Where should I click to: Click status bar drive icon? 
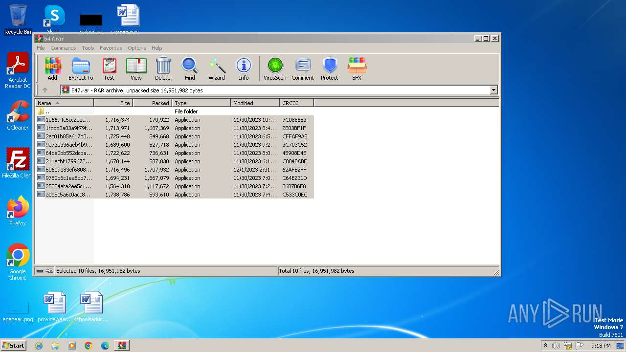(x=40, y=271)
